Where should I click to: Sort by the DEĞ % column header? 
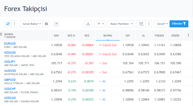point(71,36)
